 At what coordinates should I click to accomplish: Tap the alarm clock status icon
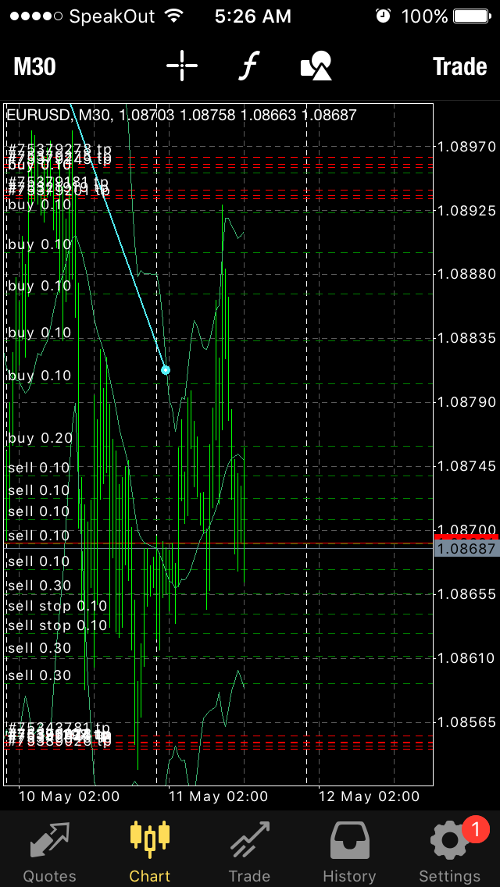(384, 16)
